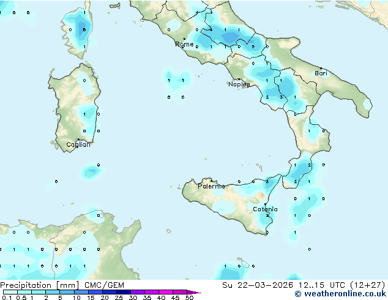Image resolution: width=388 pixels, height=300 pixels.
Task: Pick the 35–40 mm legend color swatch
Action: coord(152,292)
